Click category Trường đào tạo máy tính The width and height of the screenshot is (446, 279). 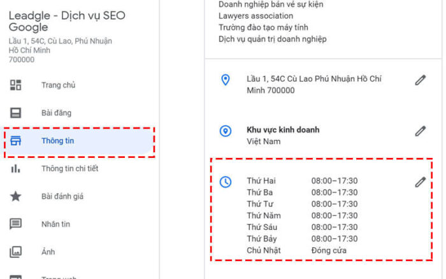[263, 27]
